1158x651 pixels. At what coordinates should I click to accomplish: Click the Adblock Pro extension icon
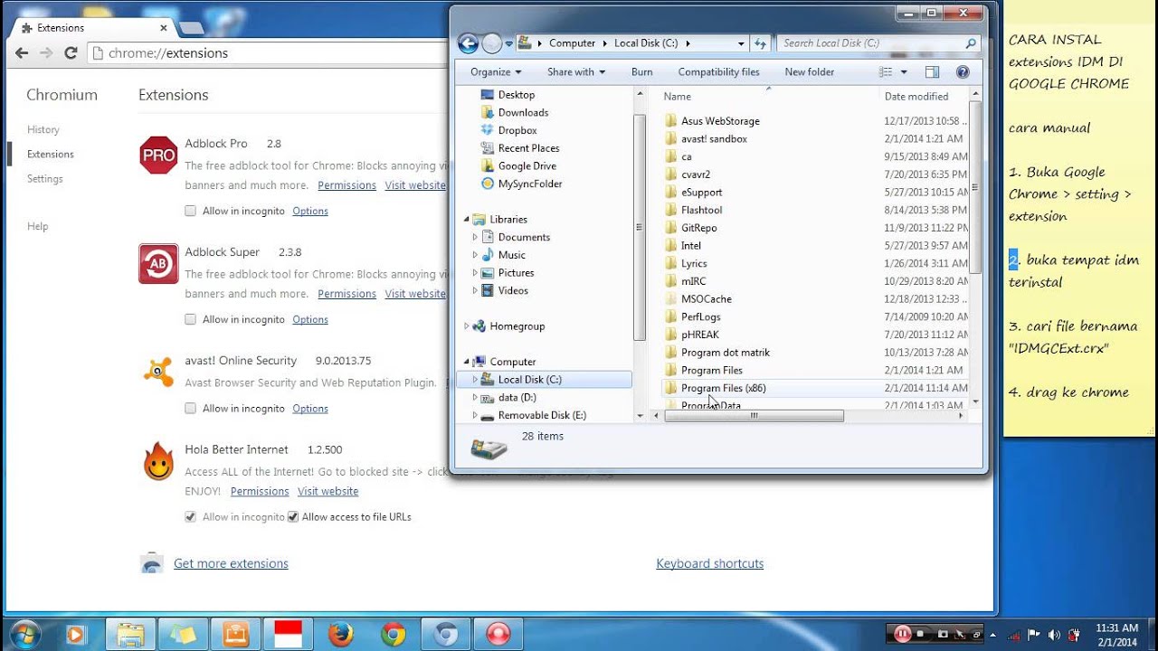pos(158,156)
